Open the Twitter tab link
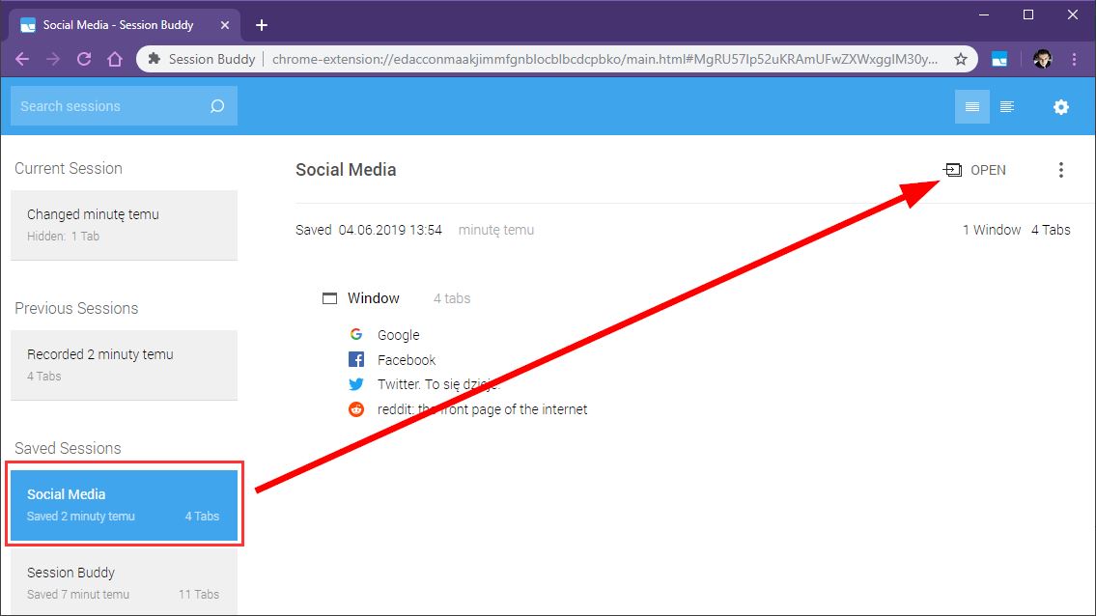Screen dimensions: 1096x616 (x=438, y=384)
